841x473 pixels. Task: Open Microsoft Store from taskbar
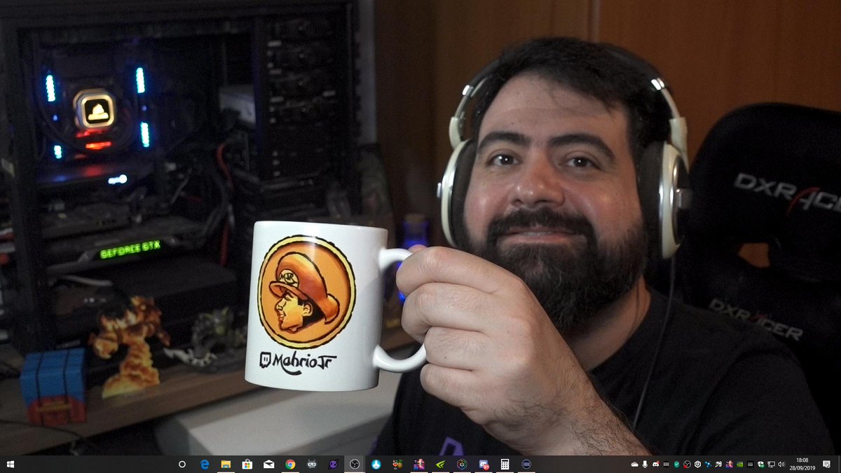coord(247,464)
